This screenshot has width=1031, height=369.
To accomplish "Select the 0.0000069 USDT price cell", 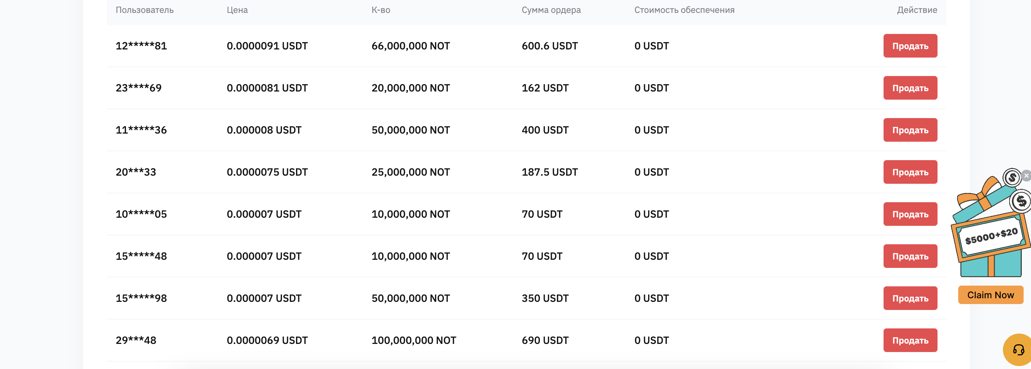I will (x=267, y=340).
